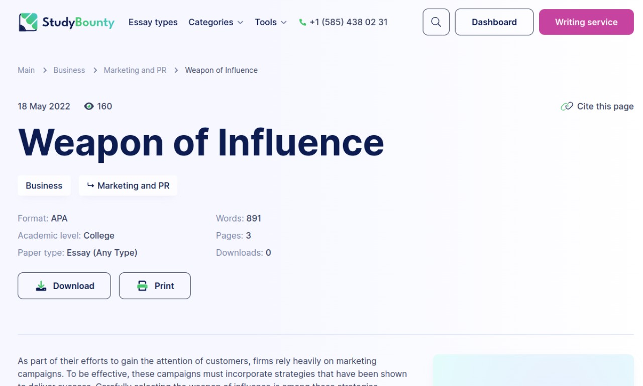Click the Weapon of Influence heading
Viewport: 643px width, 386px height.
pos(201,142)
